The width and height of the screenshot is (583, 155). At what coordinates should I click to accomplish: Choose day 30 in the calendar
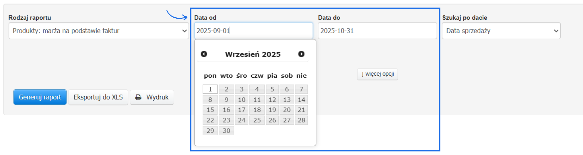(x=226, y=131)
